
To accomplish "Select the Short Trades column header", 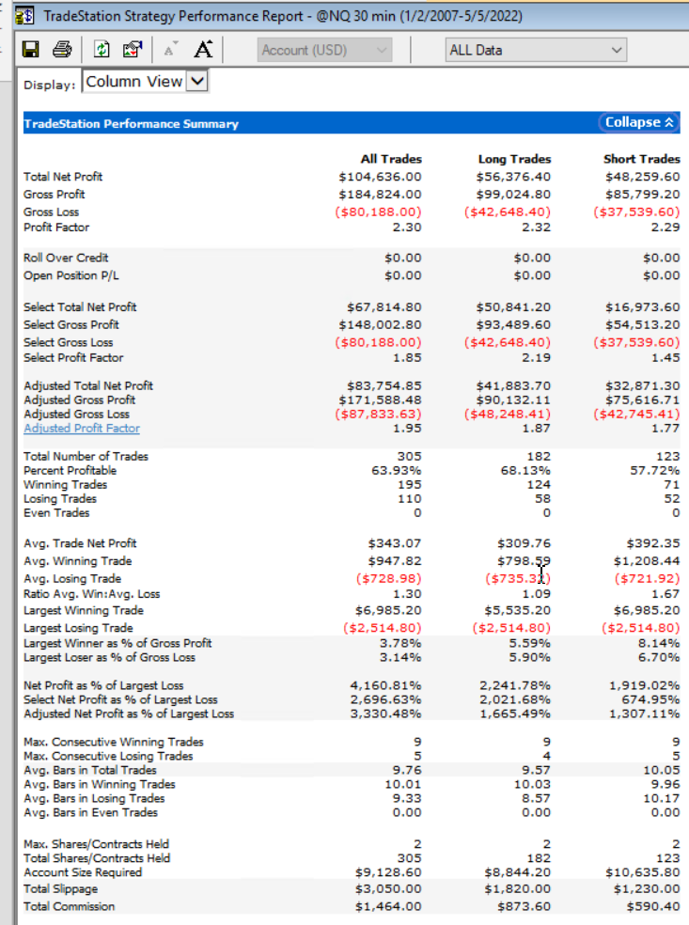I will (x=641, y=159).
